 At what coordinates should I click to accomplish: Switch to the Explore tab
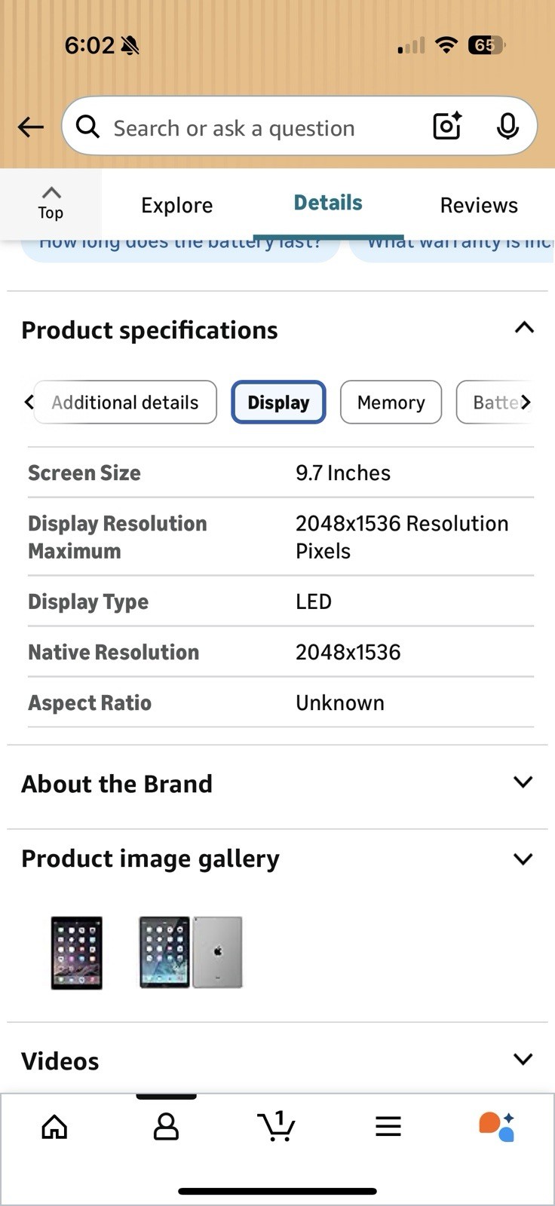(177, 205)
